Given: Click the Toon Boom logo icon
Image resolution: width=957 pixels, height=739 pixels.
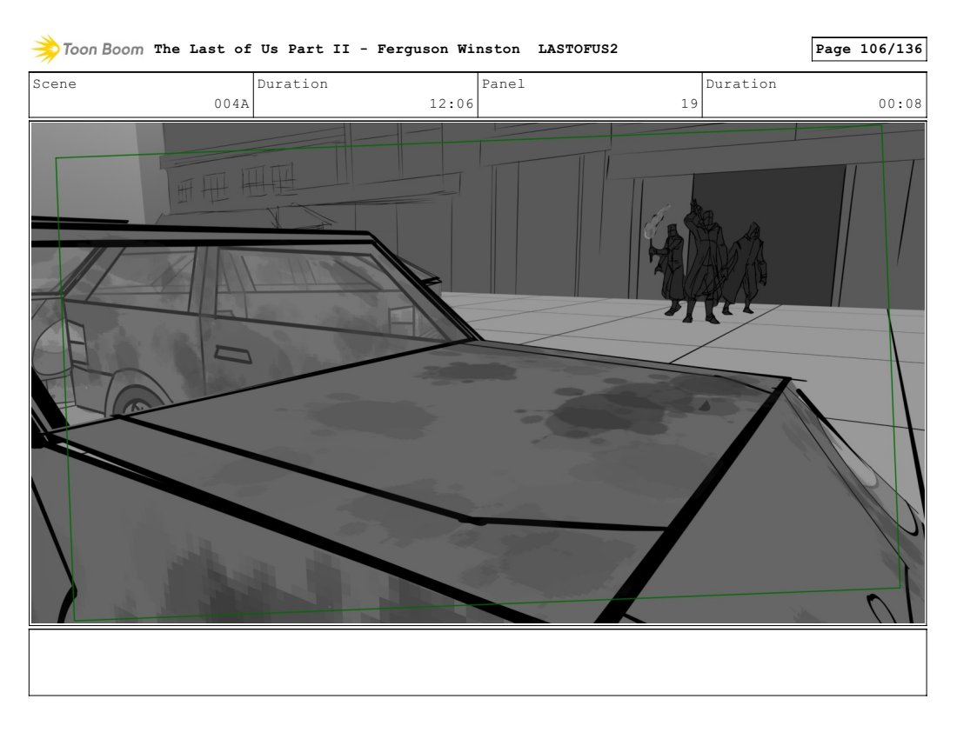Looking at the screenshot, I should point(46,49).
